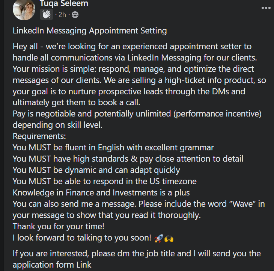Click the Requirements heading text
The image size is (274, 271).
point(39,136)
